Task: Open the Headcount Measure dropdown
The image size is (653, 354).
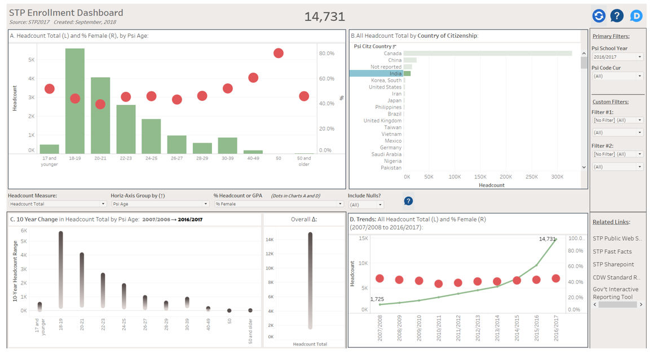Action: coord(57,204)
